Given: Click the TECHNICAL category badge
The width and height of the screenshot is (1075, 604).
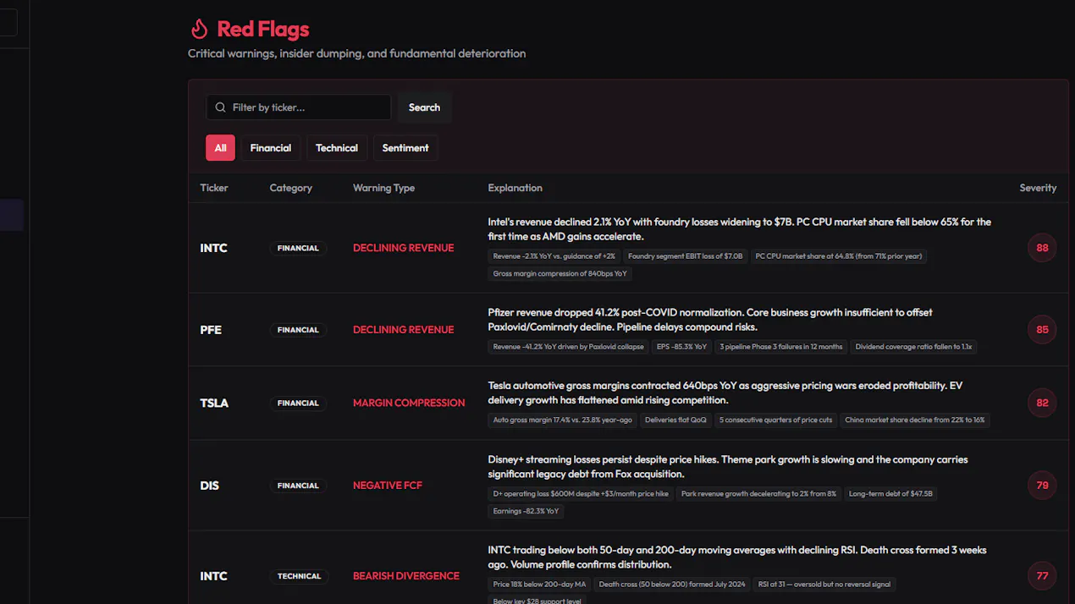Looking at the screenshot, I should click(300, 576).
